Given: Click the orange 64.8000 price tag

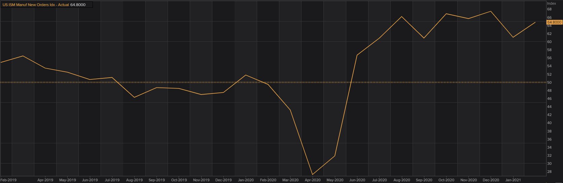Looking at the screenshot, I should [x=554, y=22].
